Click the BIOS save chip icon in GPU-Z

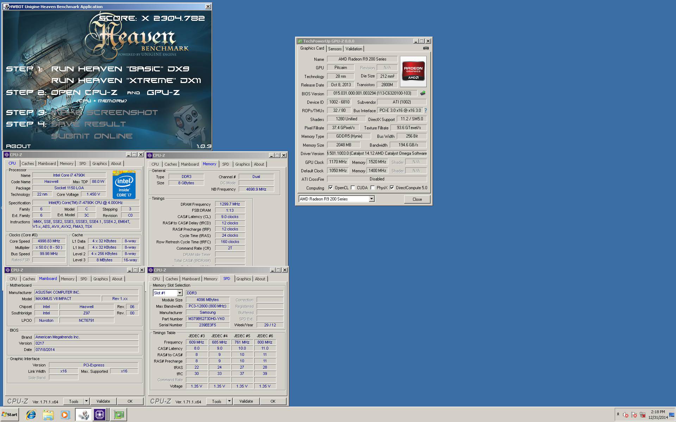coord(423,93)
